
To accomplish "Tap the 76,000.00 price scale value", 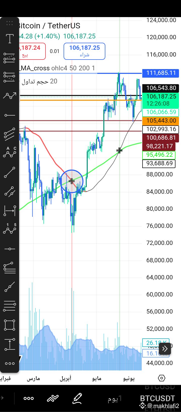I will pyautogui.click(x=160, y=226).
